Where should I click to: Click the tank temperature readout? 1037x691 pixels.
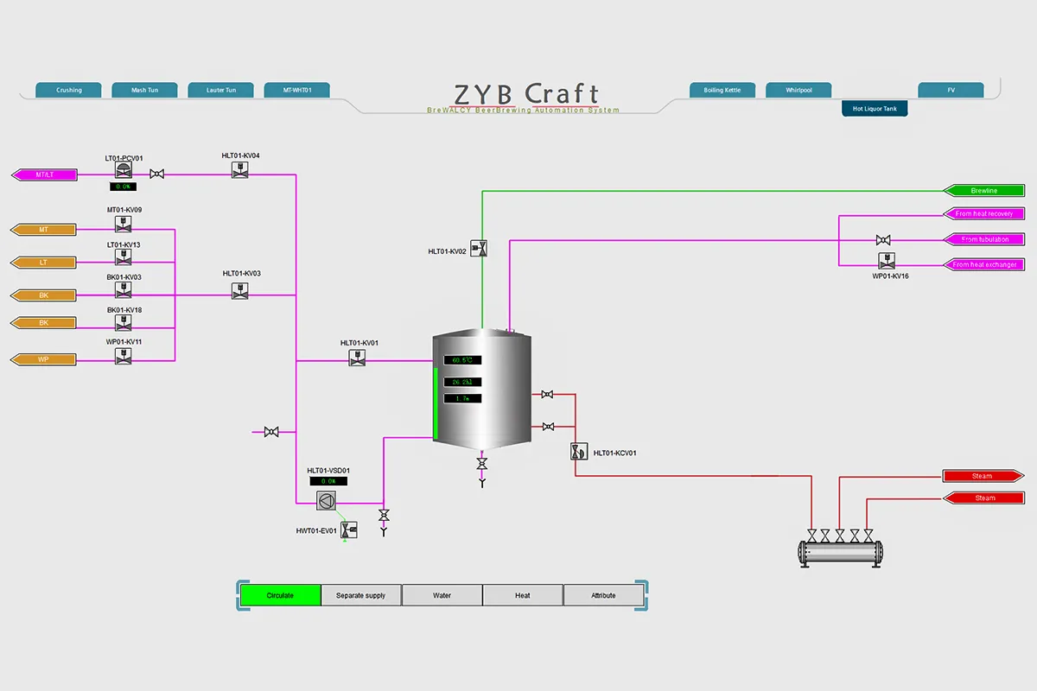coord(462,360)
